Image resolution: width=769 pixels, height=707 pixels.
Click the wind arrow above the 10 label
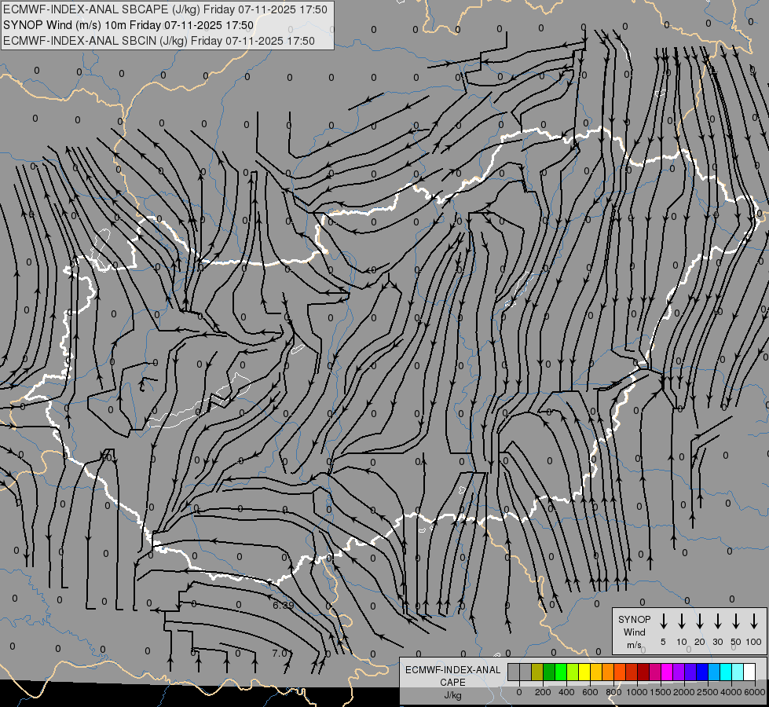click(x=682, y=621)
